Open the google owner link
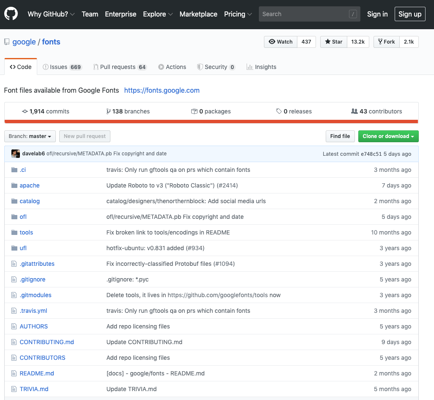 [24, 42]
